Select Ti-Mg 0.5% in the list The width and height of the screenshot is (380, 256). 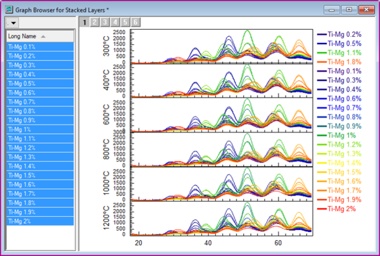click(41, 83)
